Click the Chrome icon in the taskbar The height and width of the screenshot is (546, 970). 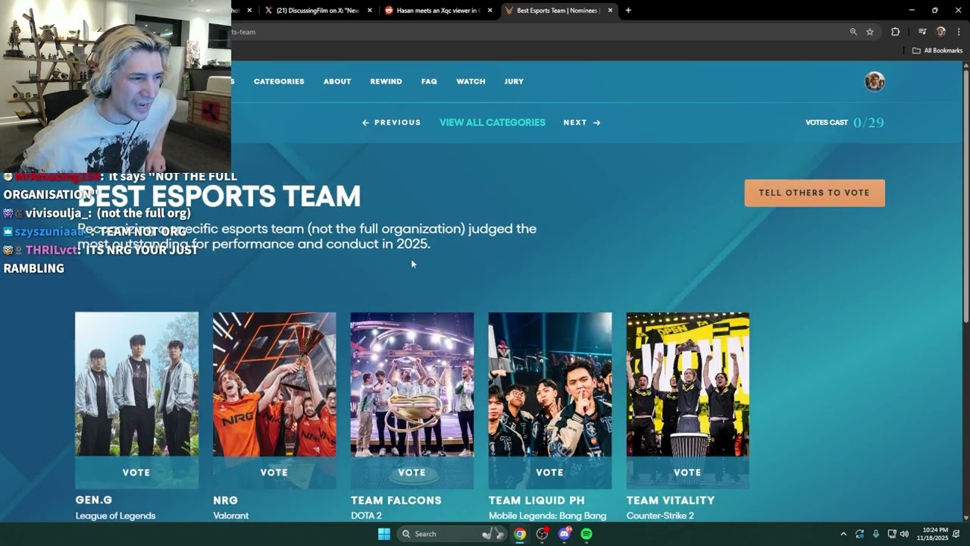pyautogui.click(x=520, y=534)
